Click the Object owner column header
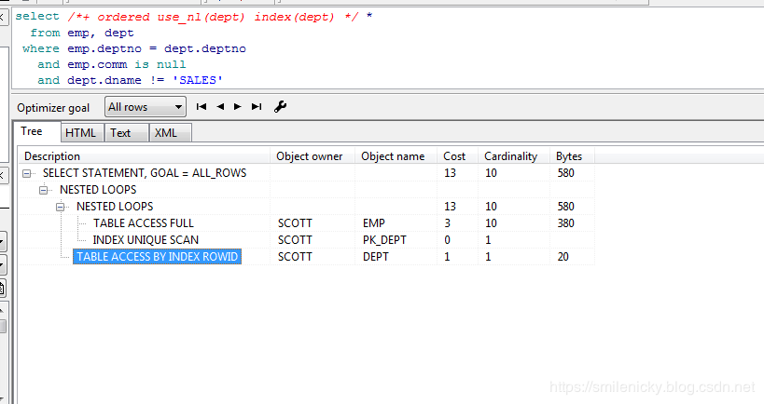 [313, 156]
